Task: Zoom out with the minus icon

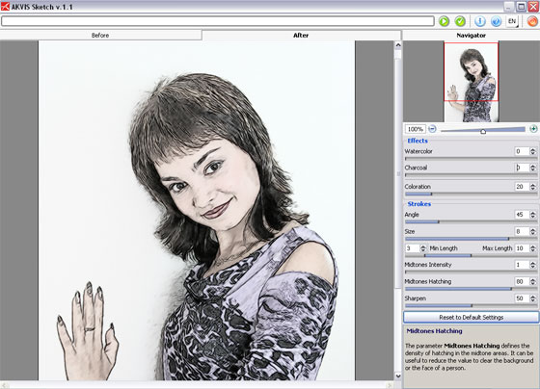Action: point(432,129)
